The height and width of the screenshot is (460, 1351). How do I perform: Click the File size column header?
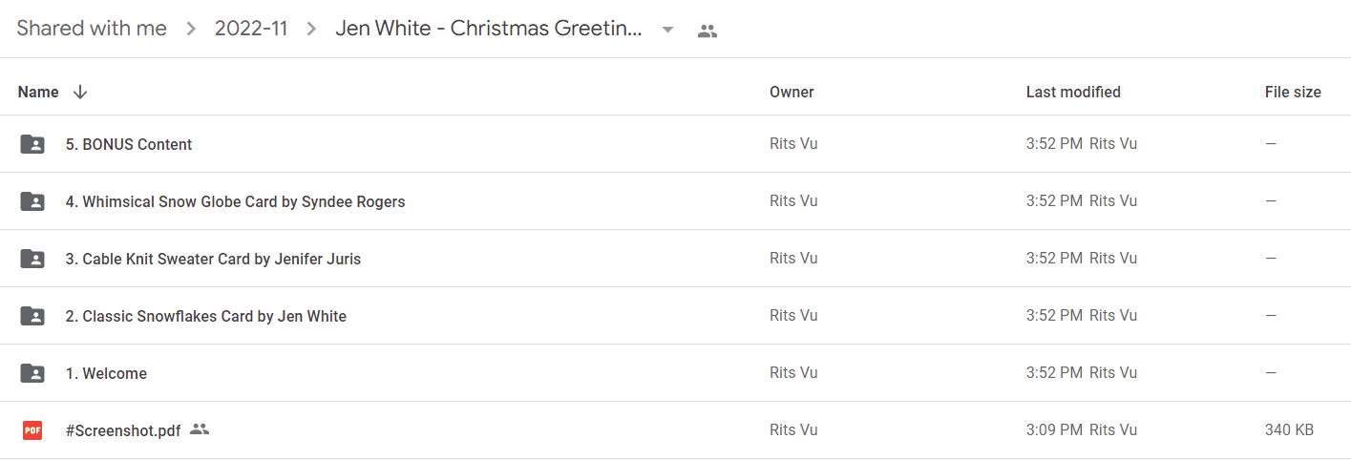pos(1293,92)
